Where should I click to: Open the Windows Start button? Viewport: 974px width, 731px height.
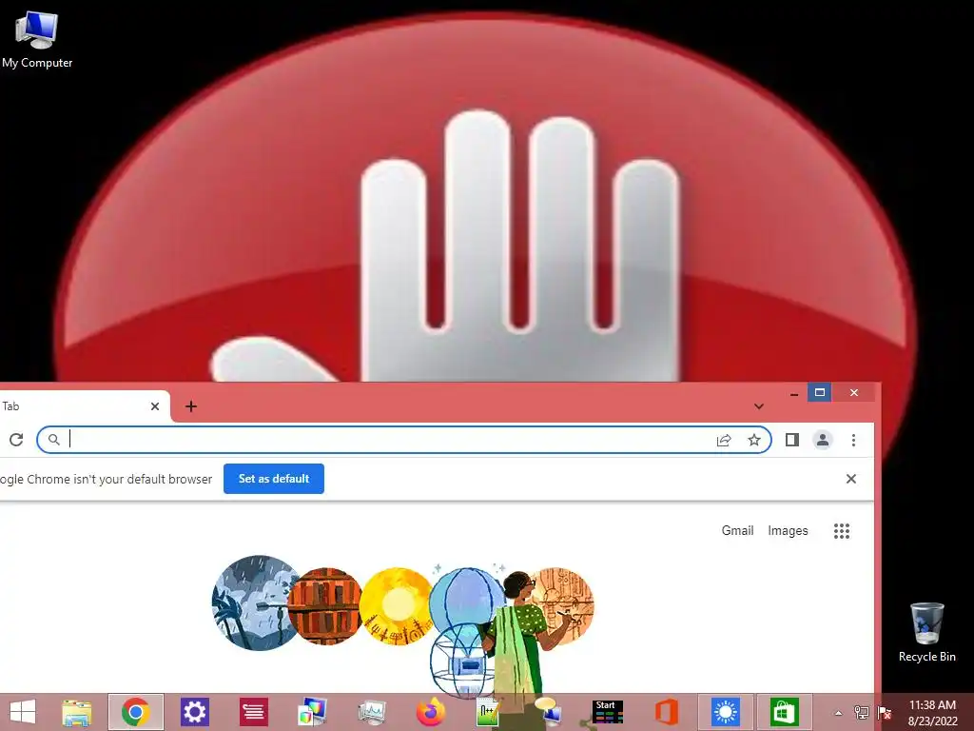[x=23, y=712]
